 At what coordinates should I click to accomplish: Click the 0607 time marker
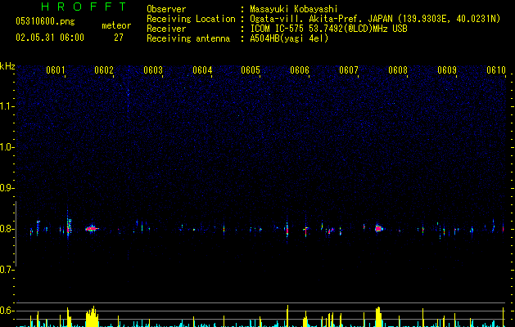point(349,70)
